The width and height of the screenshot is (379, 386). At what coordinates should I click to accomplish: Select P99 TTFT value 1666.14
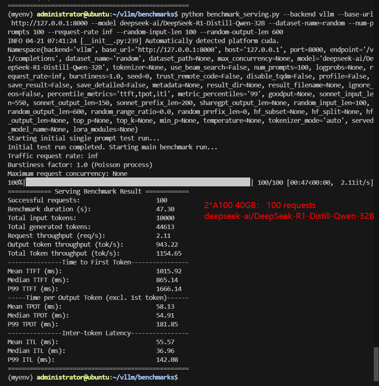[169, 289]
